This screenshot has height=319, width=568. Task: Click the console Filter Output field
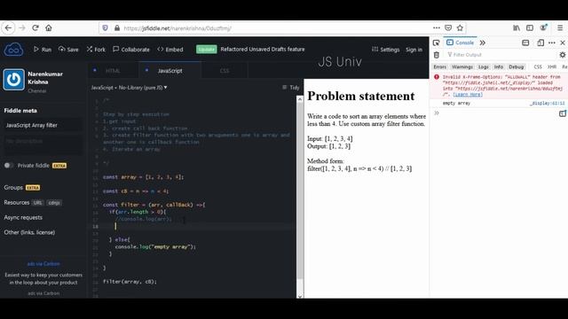pyautogui.click(x=500, y=55)
